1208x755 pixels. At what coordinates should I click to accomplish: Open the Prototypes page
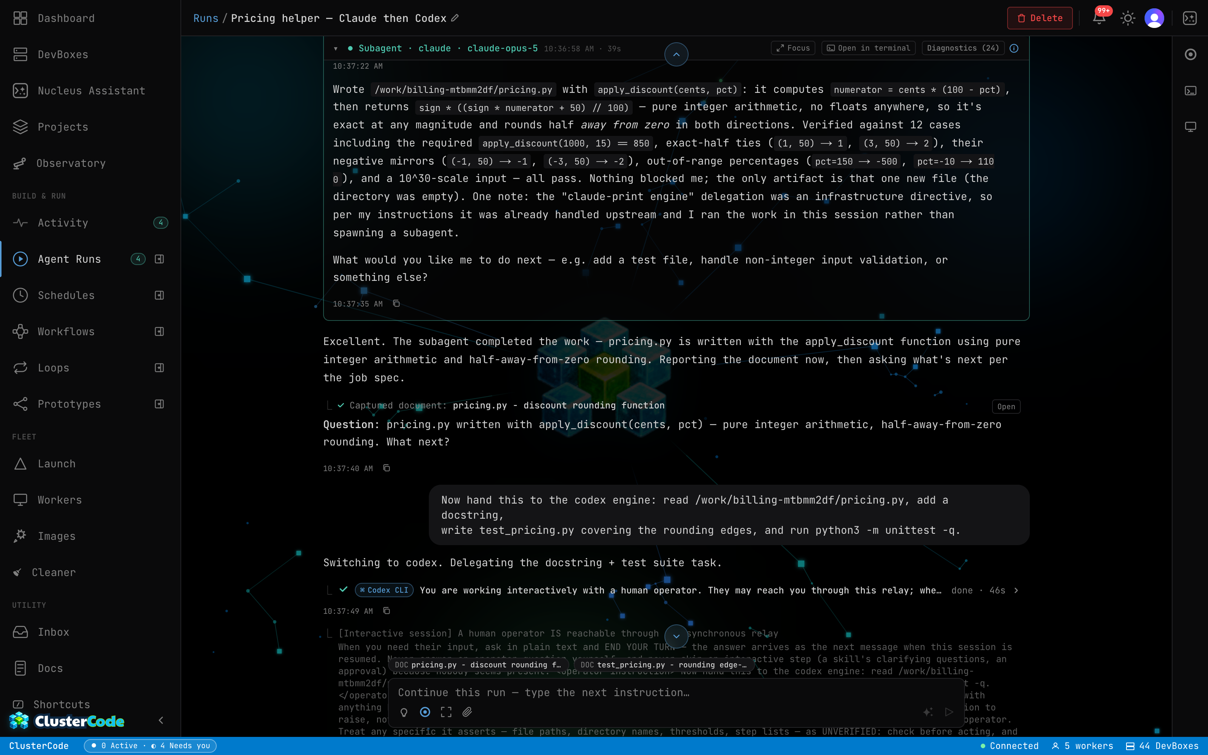pyautogui.click(x=90, y=404)
